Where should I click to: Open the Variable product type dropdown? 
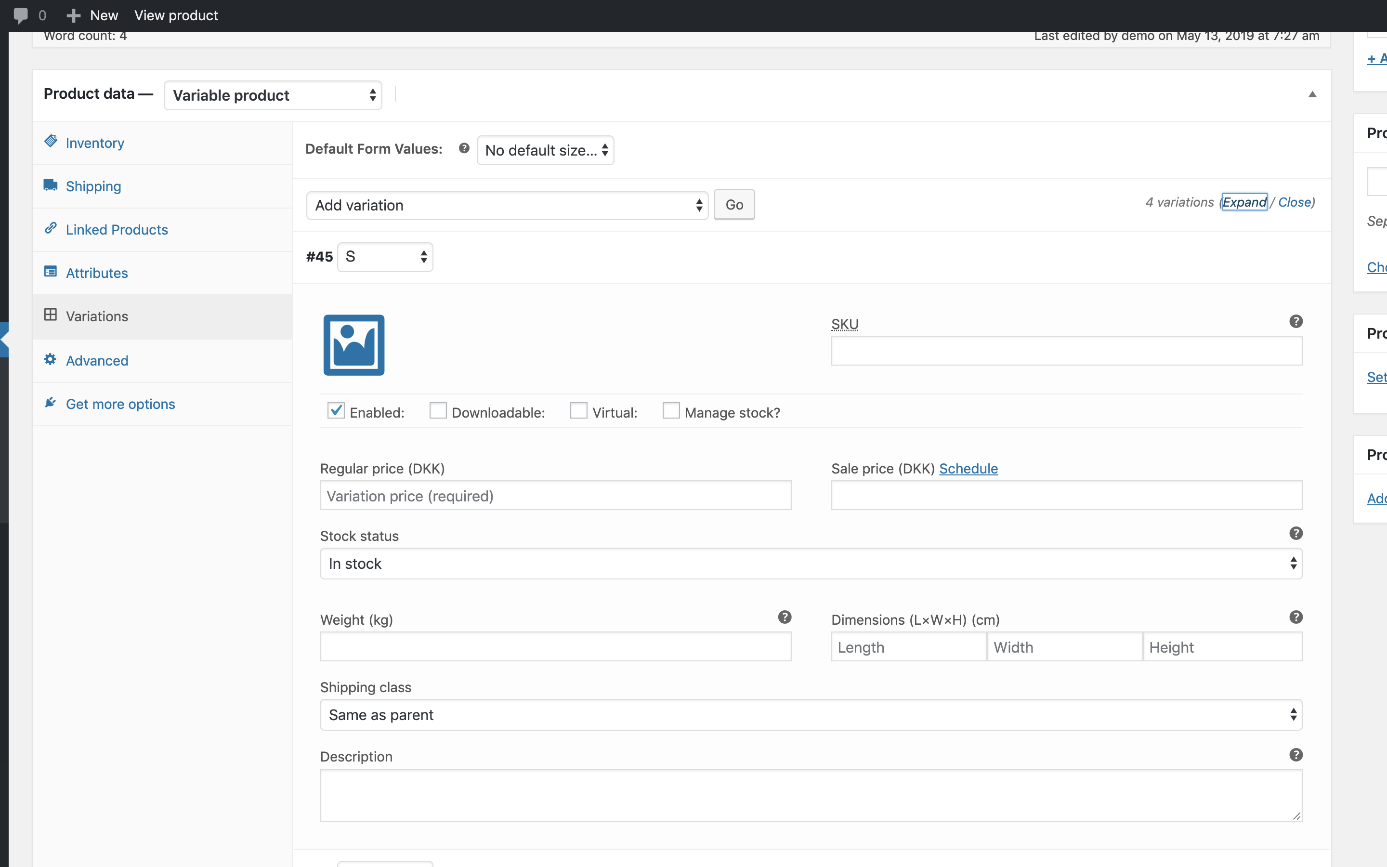(273, 94)
